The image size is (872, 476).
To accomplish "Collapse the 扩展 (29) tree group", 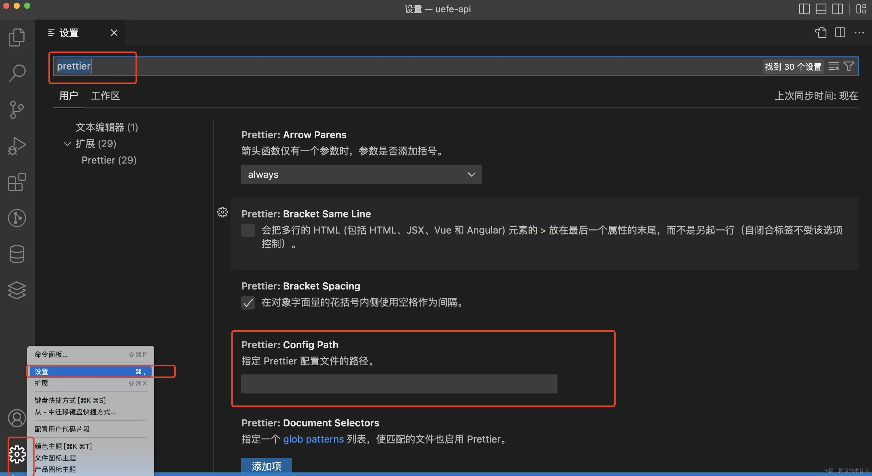I will [67, 144].
